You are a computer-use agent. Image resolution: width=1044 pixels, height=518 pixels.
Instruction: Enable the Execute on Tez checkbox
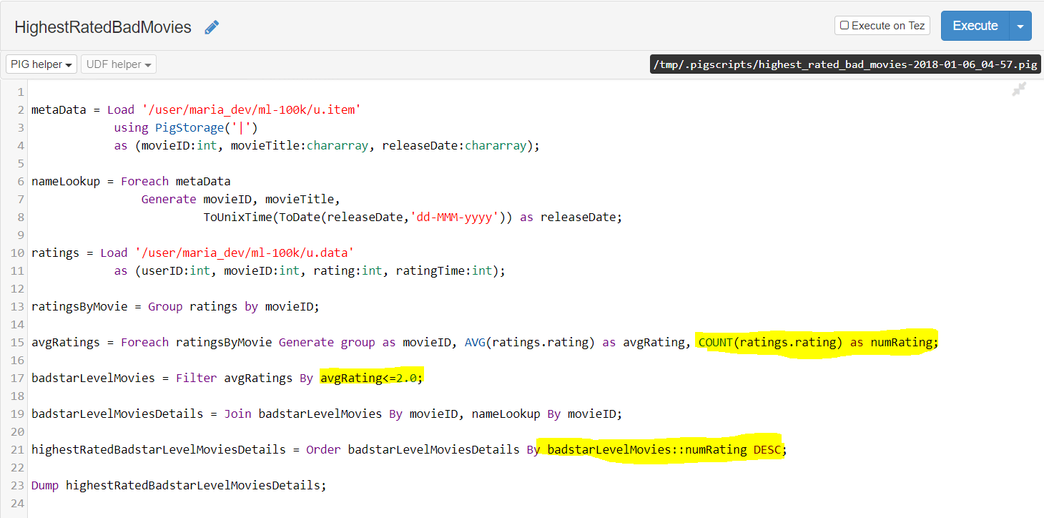(844, 26)
